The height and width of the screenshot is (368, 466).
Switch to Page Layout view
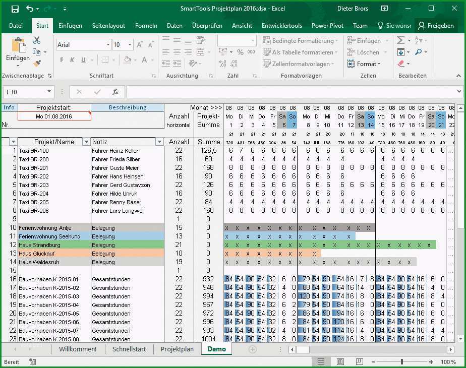(x=340, y=362)
